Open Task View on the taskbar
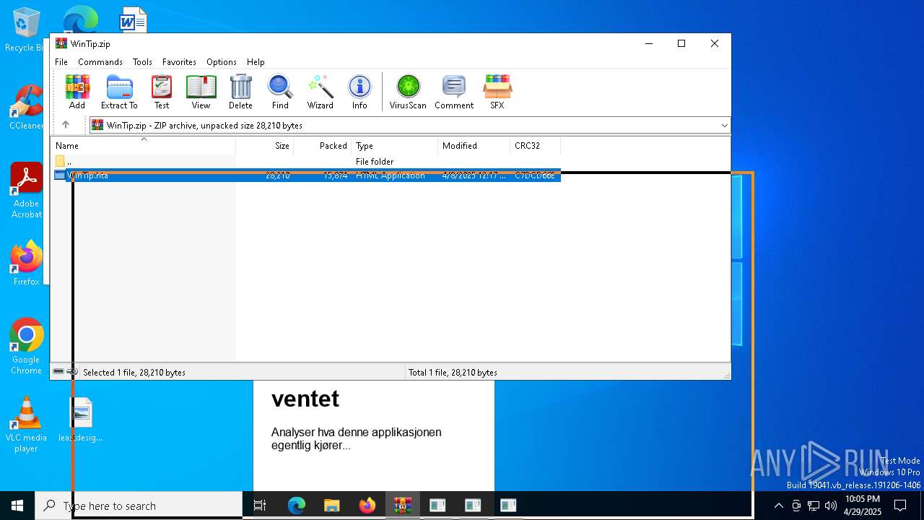924x520 pixels. point(260,506)
